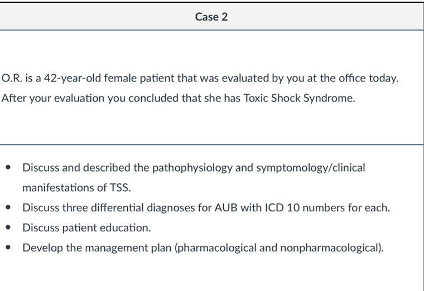Click the text "symptomology/clinical"
The image size is (424, 291).
coord(310,168)
